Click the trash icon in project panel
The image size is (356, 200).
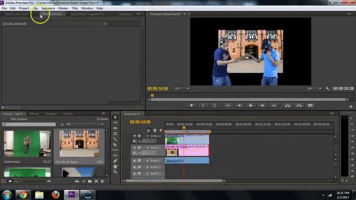coord(102,181)
